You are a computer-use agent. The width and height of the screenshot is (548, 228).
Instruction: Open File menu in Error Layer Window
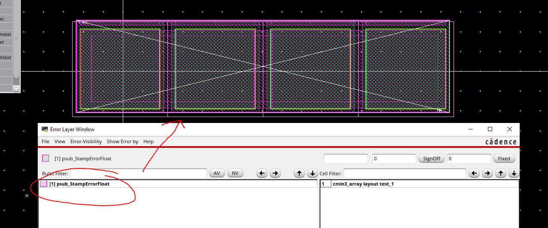point(46,141)
